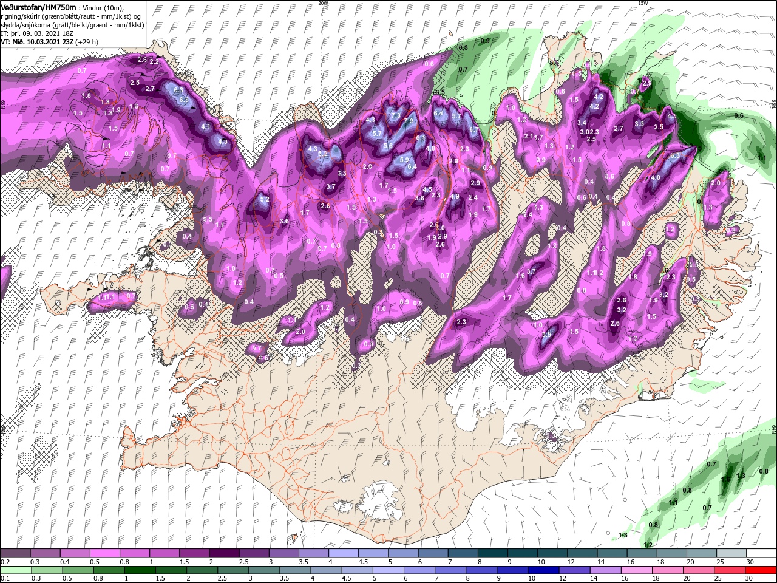Click the '4.8' snowfall value on map

coord(430,148)
